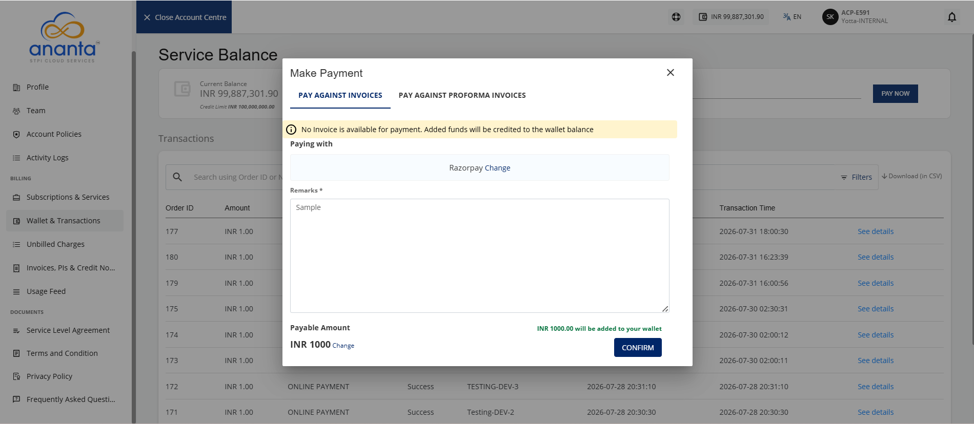See details for transaction at 18:00:30

pos(876,231)
